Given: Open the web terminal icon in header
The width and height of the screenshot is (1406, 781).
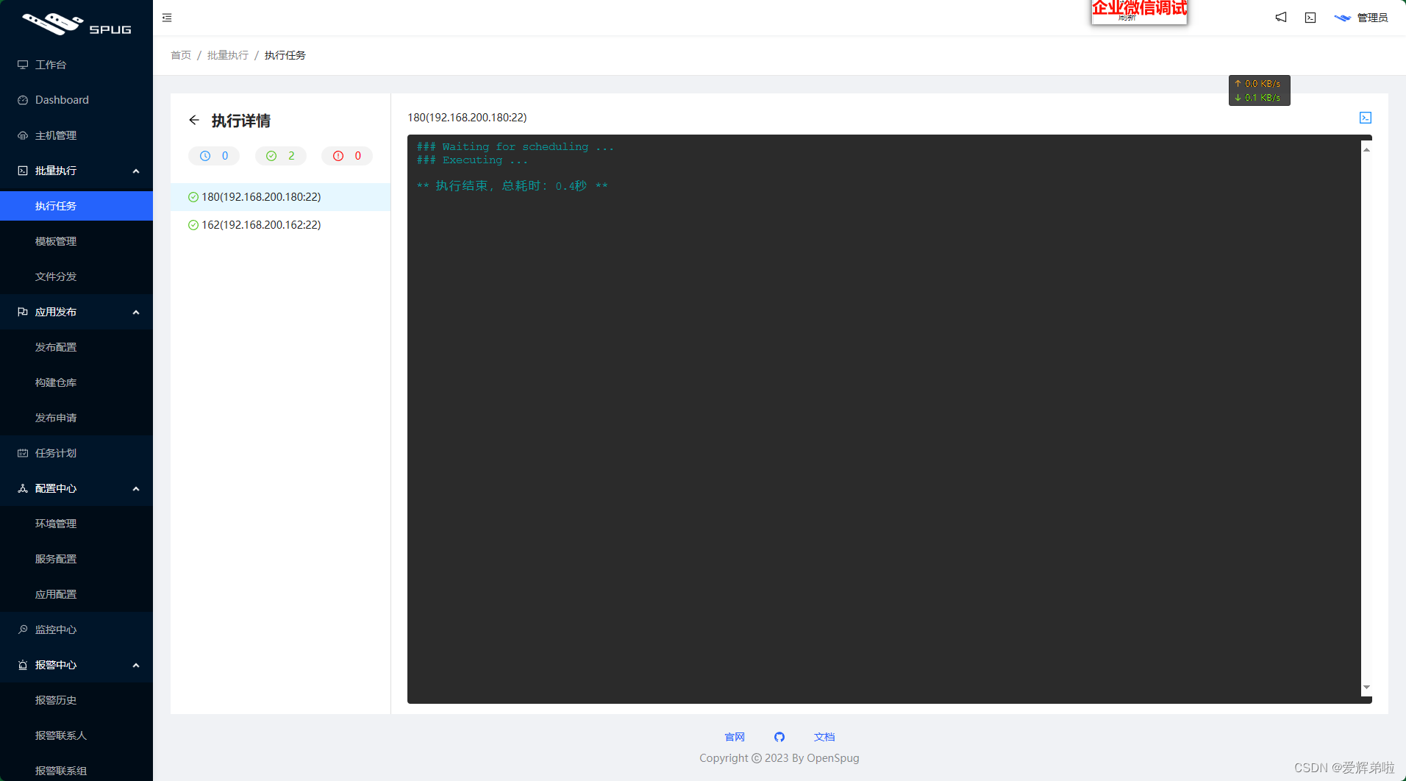Looking at the screenshot, I should [1310, 18].
